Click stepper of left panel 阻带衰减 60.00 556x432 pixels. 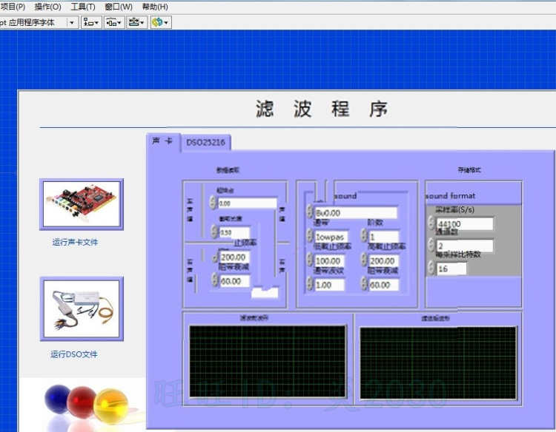[x=215, y=281]
